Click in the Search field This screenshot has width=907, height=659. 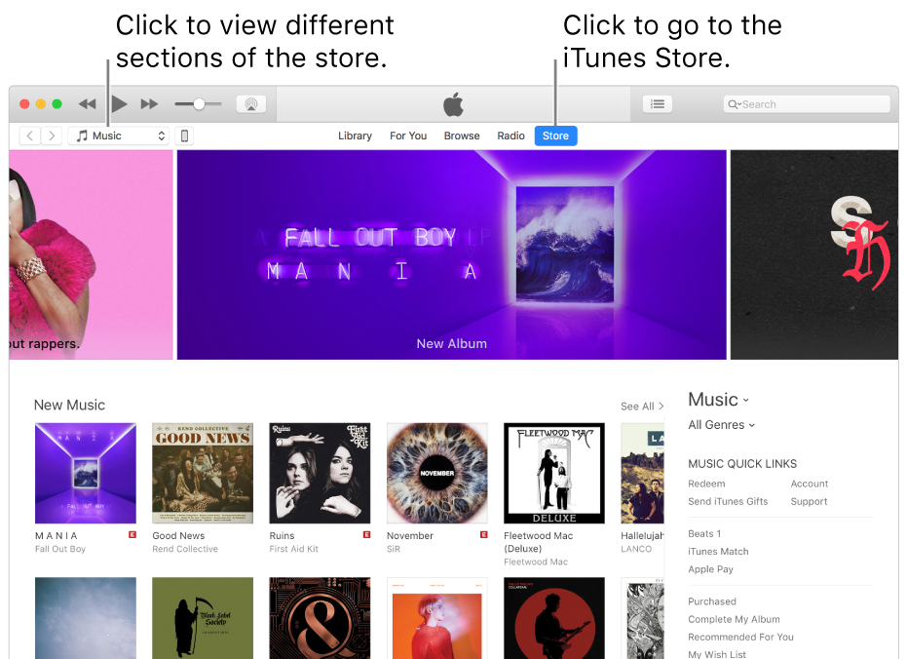[x=807, y=104]
